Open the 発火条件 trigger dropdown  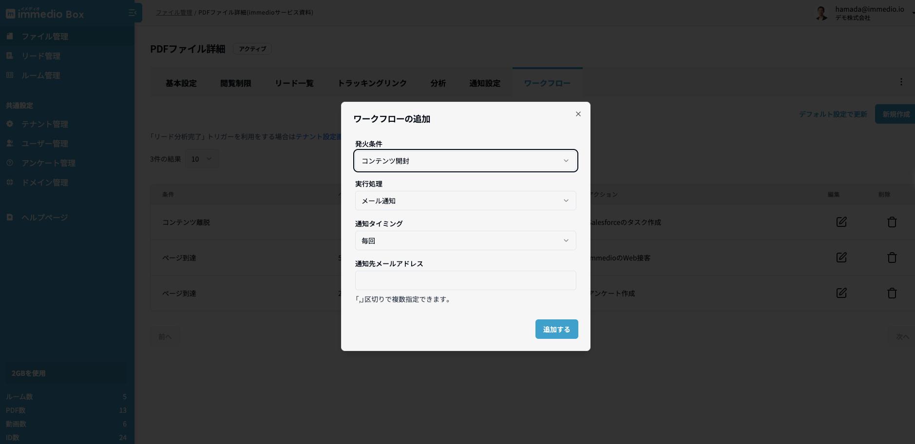pos(465,161)
